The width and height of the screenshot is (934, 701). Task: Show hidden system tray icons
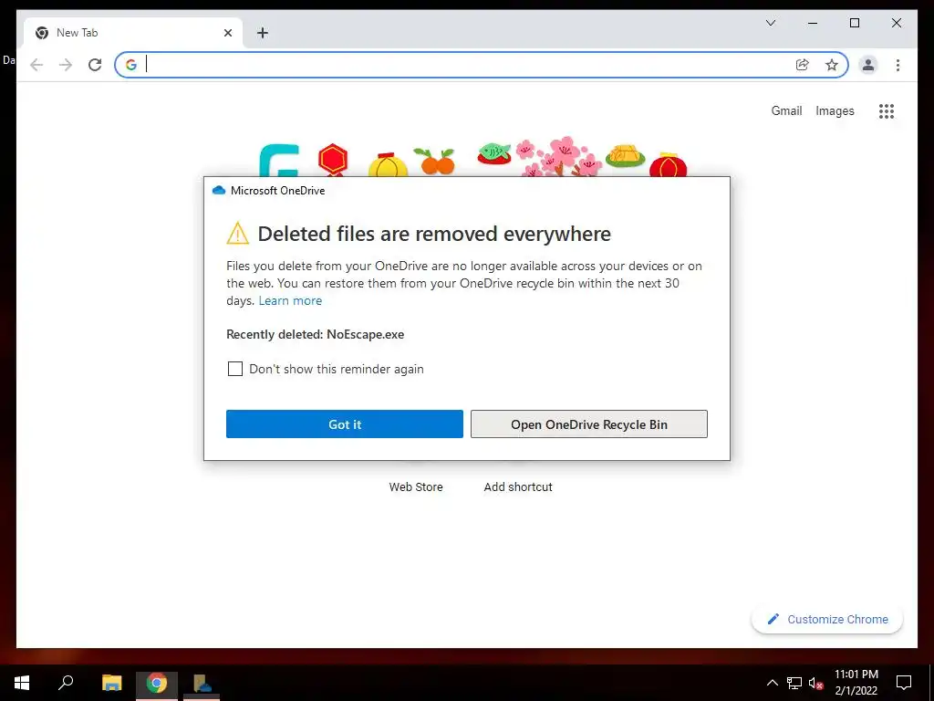772,683
